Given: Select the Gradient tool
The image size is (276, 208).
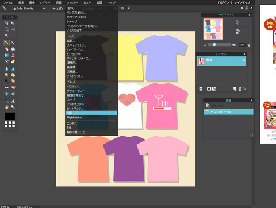Looking at the screenshot, I should pos(7,55).
